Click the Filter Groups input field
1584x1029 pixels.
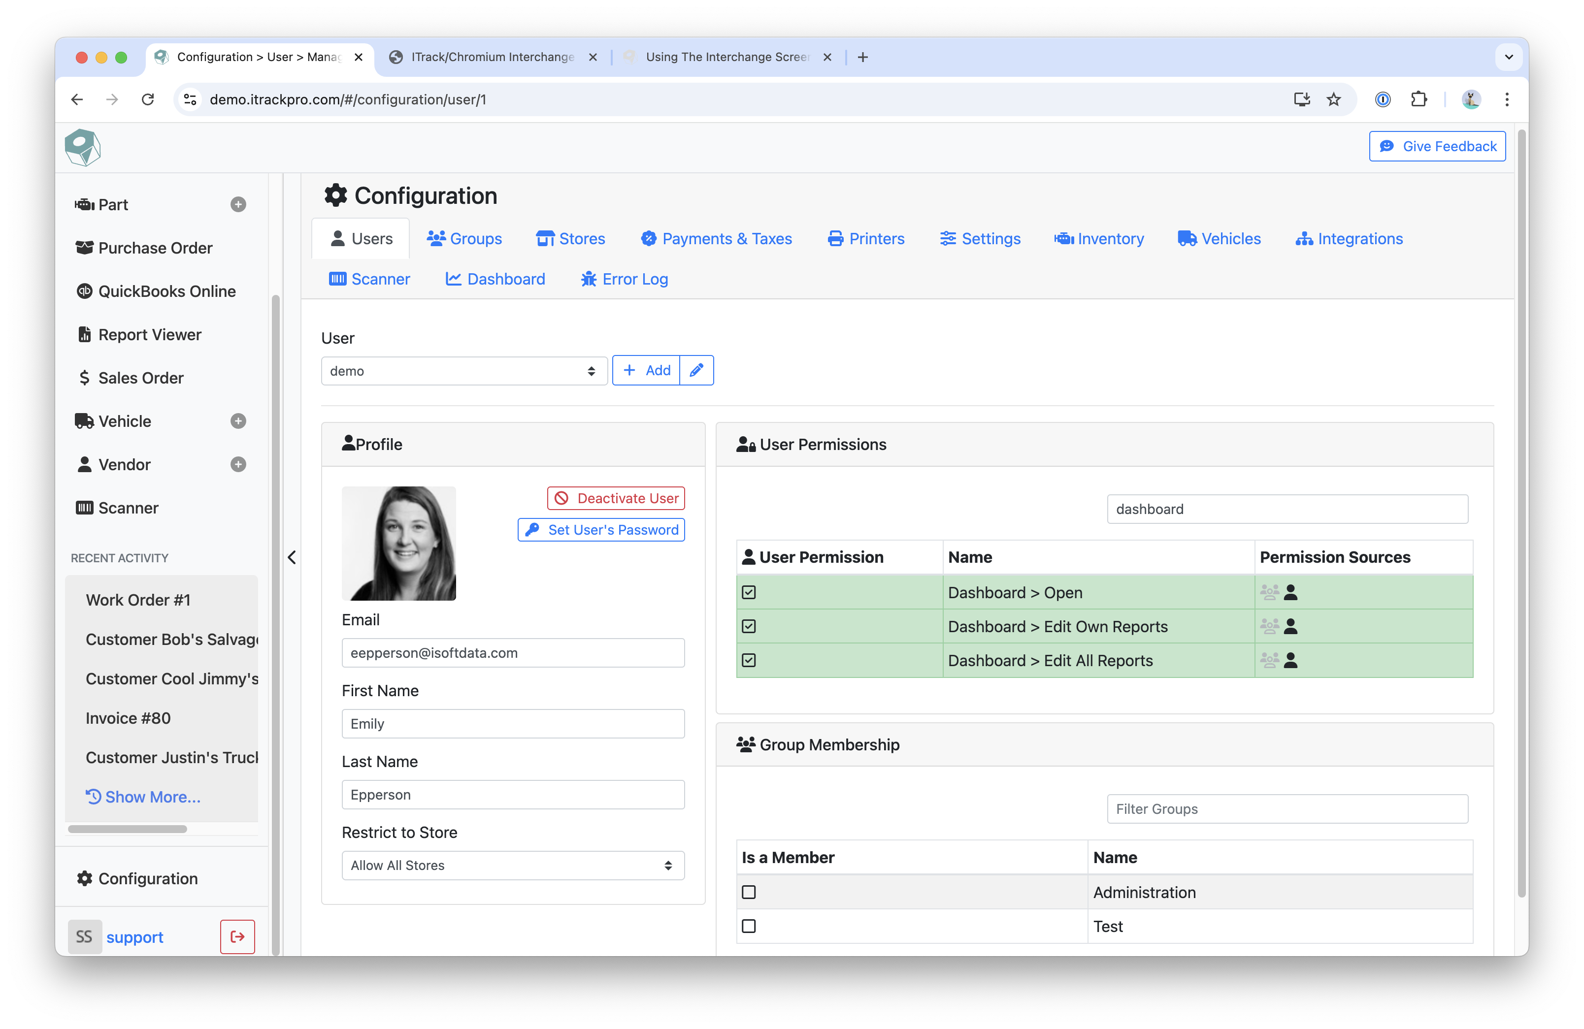(1287, 809)
